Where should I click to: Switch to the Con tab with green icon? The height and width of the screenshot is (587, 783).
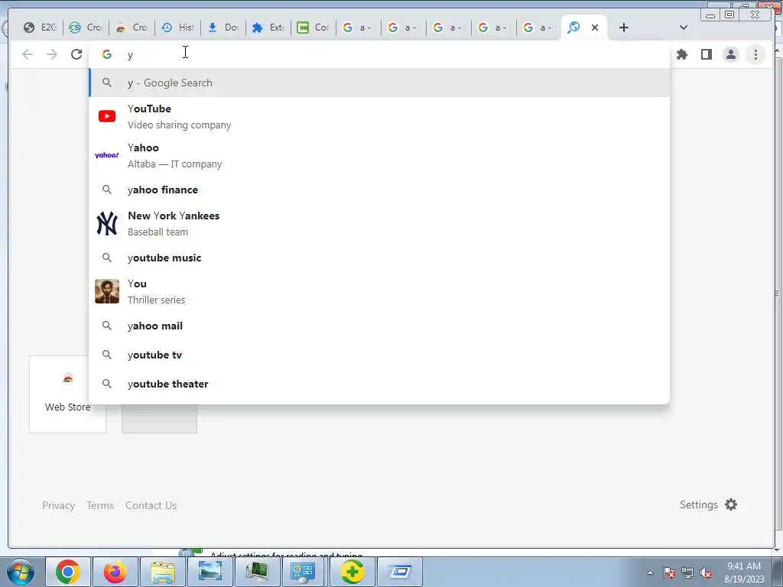click(x=313, y=28)
